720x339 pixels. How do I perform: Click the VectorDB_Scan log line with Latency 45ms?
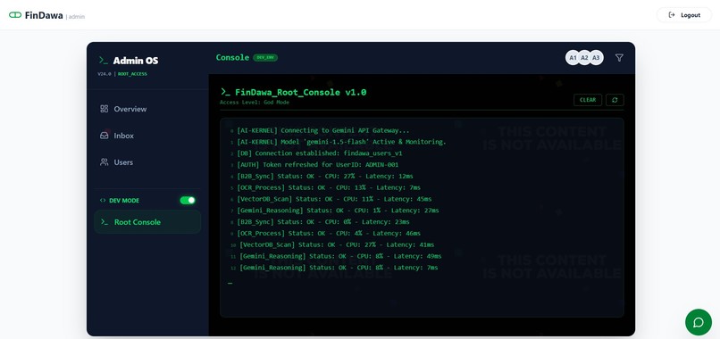pyautogui.click(x=334, y=200)
